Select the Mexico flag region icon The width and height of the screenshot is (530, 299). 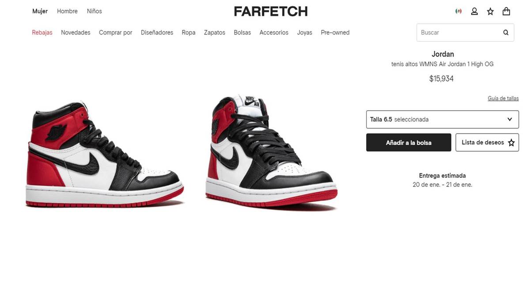click(458, 11)
